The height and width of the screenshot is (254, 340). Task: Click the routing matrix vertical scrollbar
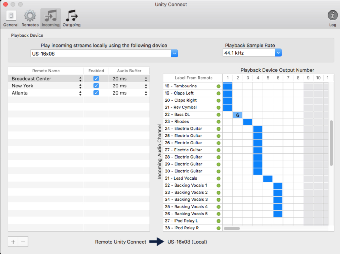tap(331, 143)
